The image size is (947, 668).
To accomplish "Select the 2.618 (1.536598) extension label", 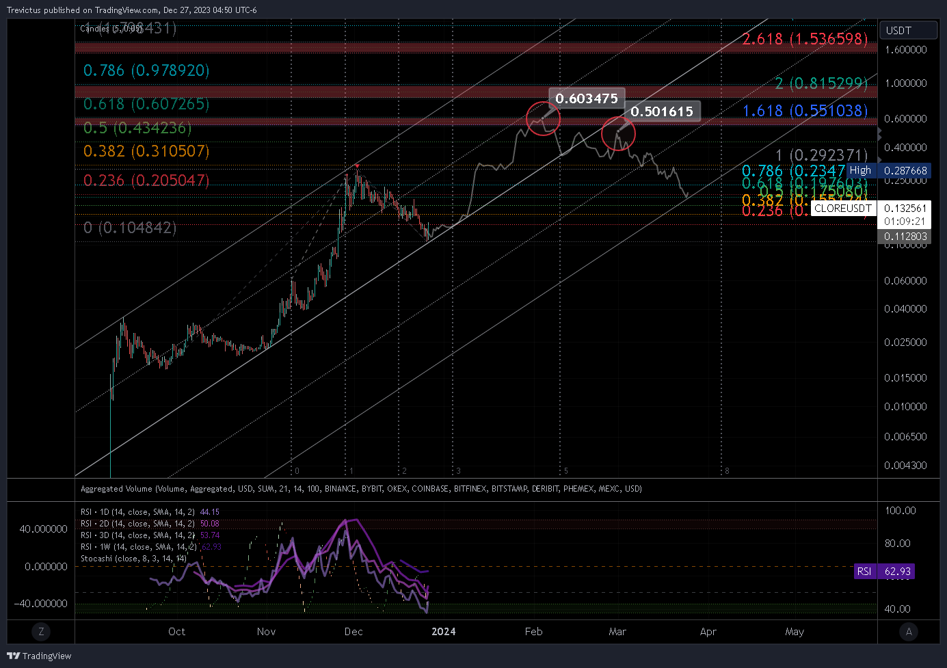I will (x=805, y=39).
